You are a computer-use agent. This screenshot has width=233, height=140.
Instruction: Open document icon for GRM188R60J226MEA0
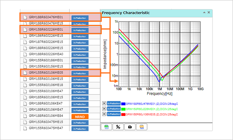pos(25,54)
